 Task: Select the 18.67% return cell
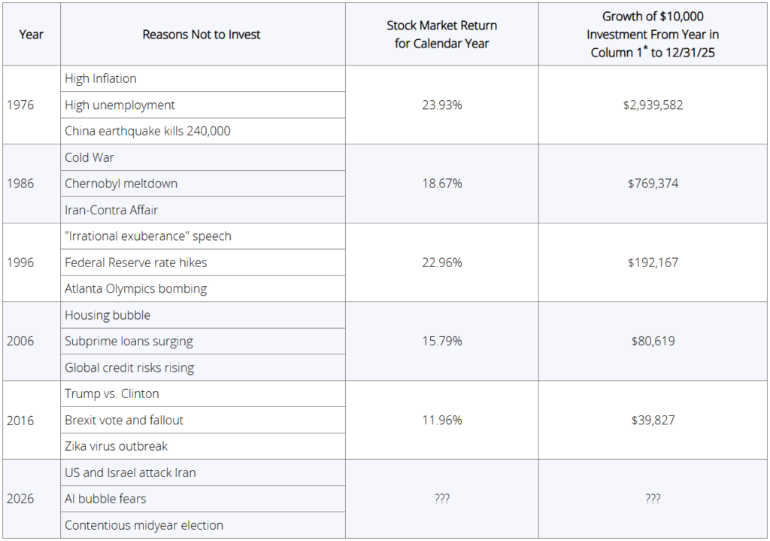(x=442, y=184)
